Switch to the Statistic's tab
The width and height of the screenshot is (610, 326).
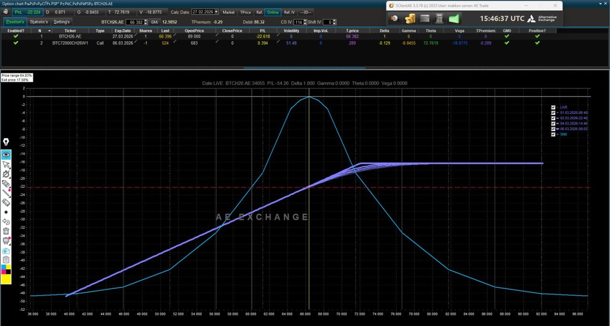(39, 22)
